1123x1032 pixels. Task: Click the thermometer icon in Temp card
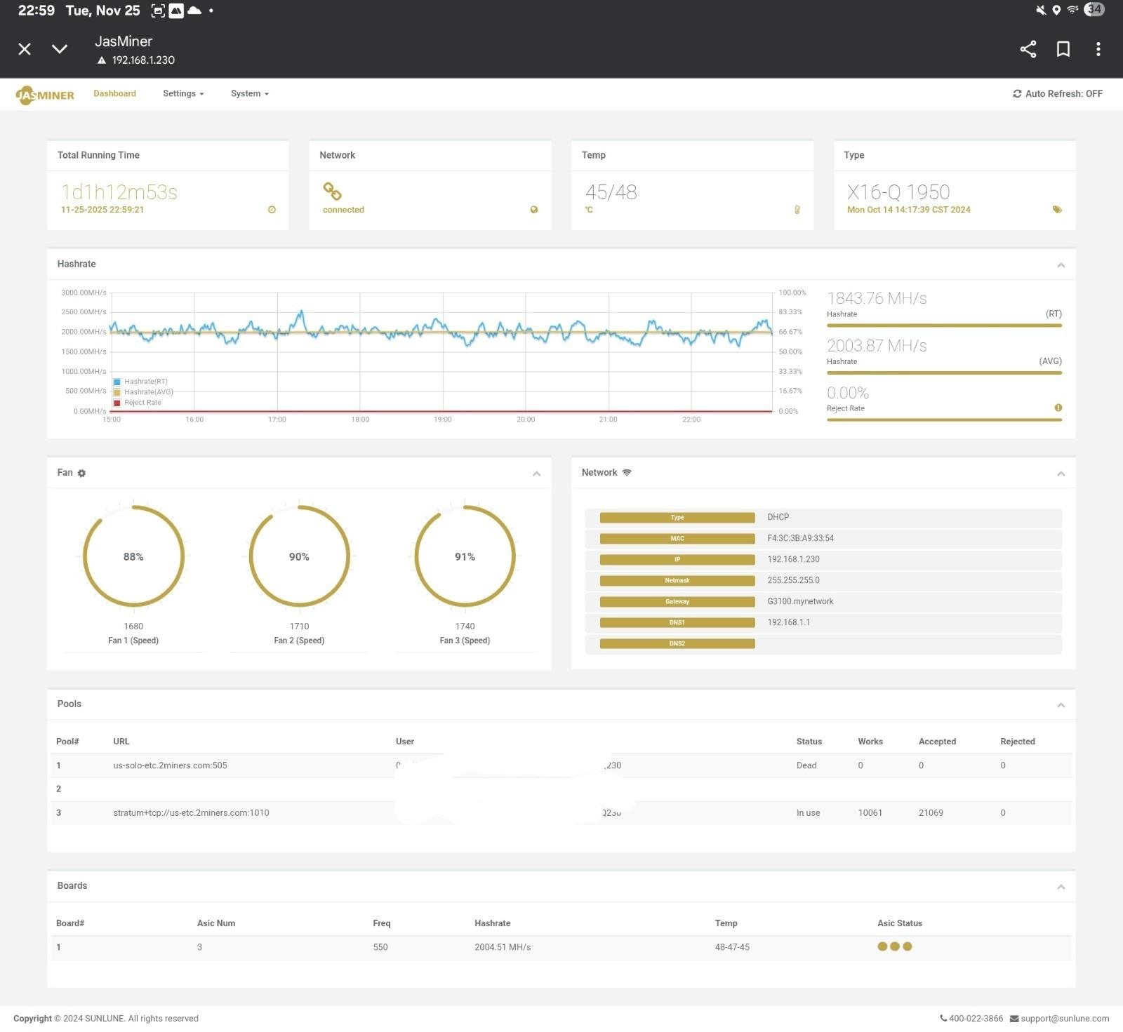[x=797, y=210]
